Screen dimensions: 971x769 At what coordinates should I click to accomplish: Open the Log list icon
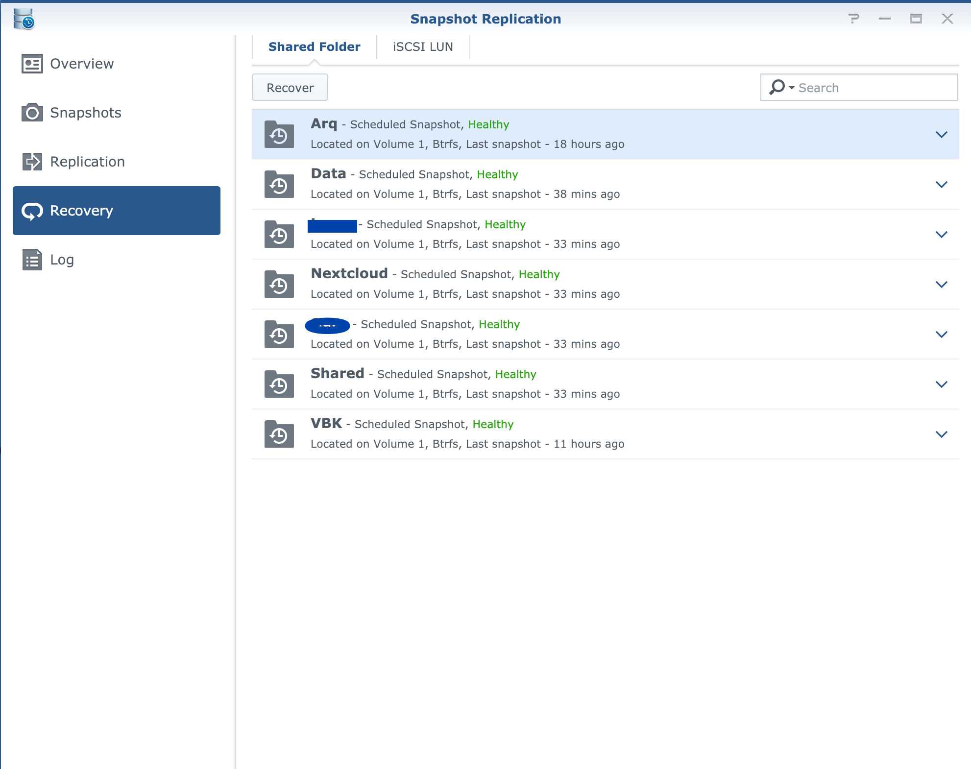(32, 260)
